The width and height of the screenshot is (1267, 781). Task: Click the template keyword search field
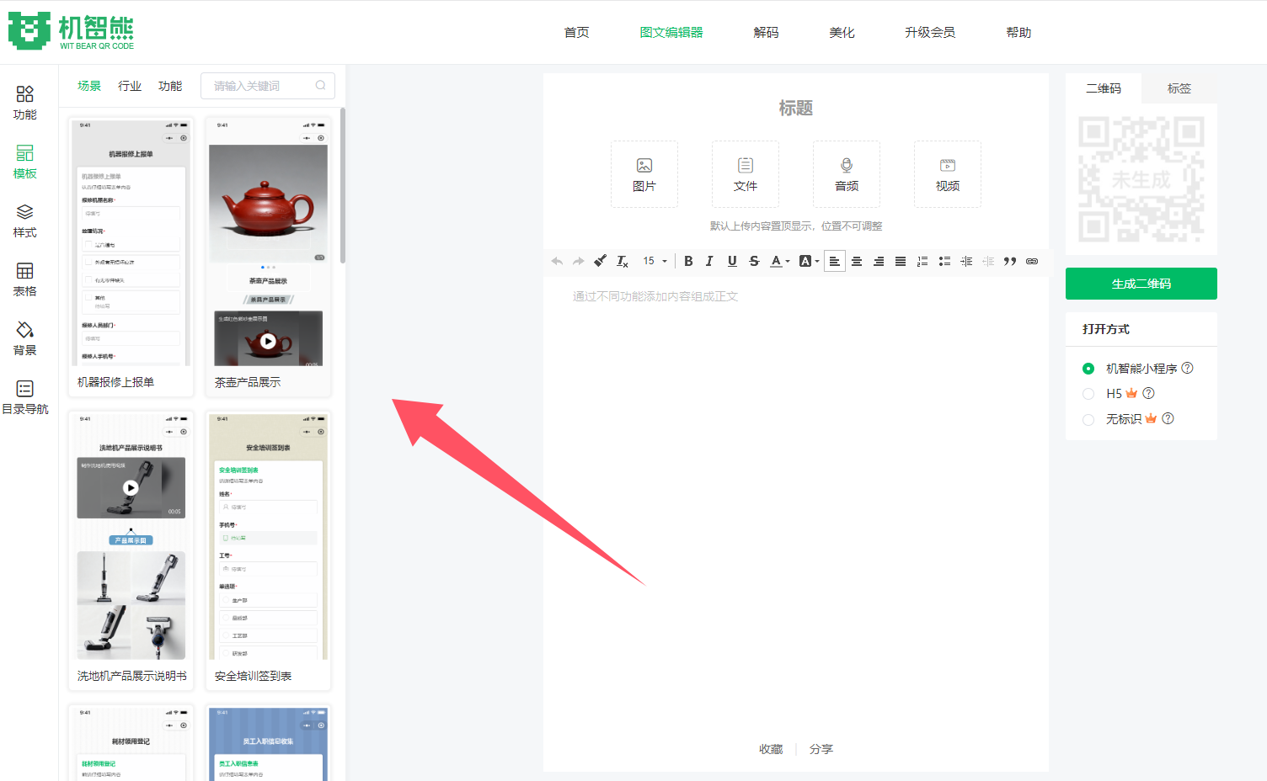pyautogui.click(x=261, y=86)
